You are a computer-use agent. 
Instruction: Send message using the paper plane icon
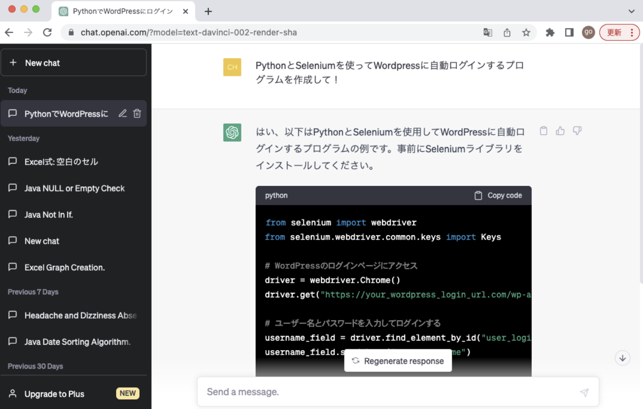[x=584, y=392]
